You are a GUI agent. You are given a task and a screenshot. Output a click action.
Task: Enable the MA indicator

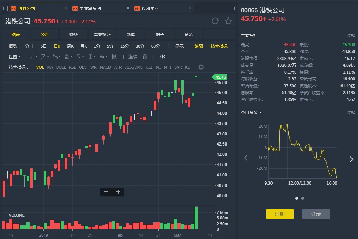pyautogui.click(x=50, y=67)
